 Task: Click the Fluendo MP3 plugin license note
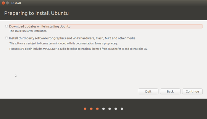pos(78,49)
